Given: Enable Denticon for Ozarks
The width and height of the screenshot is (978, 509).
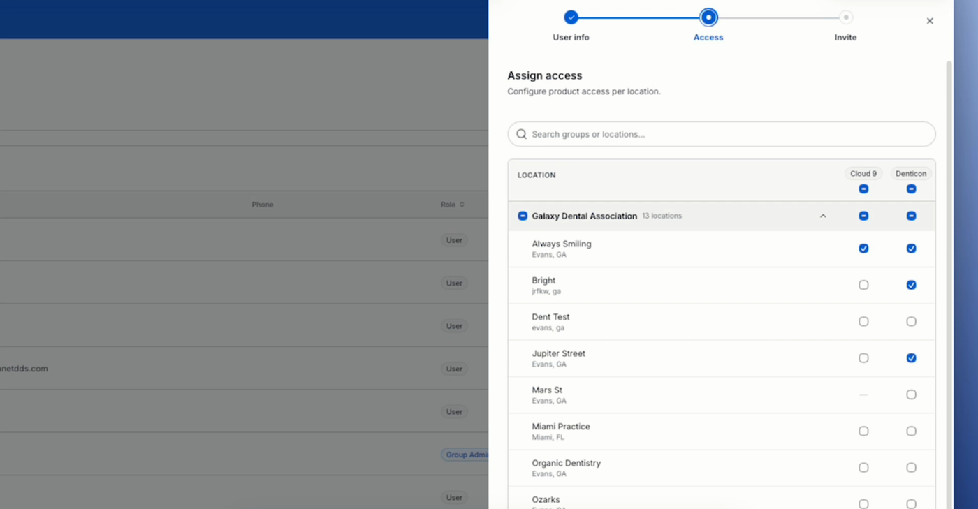Looking at the screenshot, I should (x=911, y=504).
